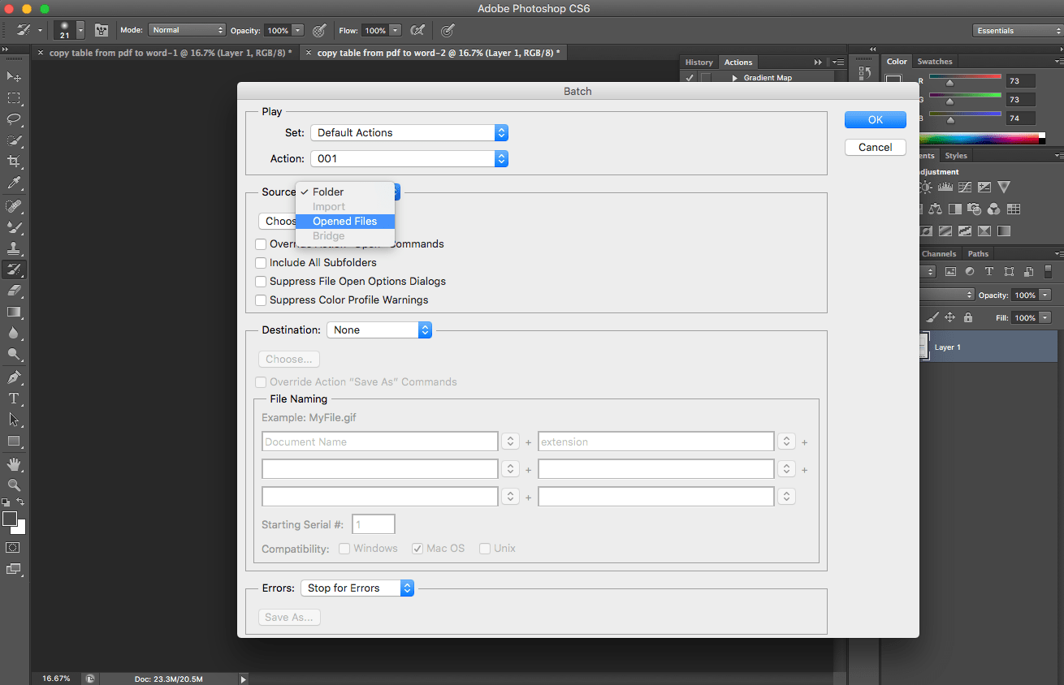The image size is (1064, 685).
Task: Open brush Mode dropdown in options bar
Action: [186, 30]
